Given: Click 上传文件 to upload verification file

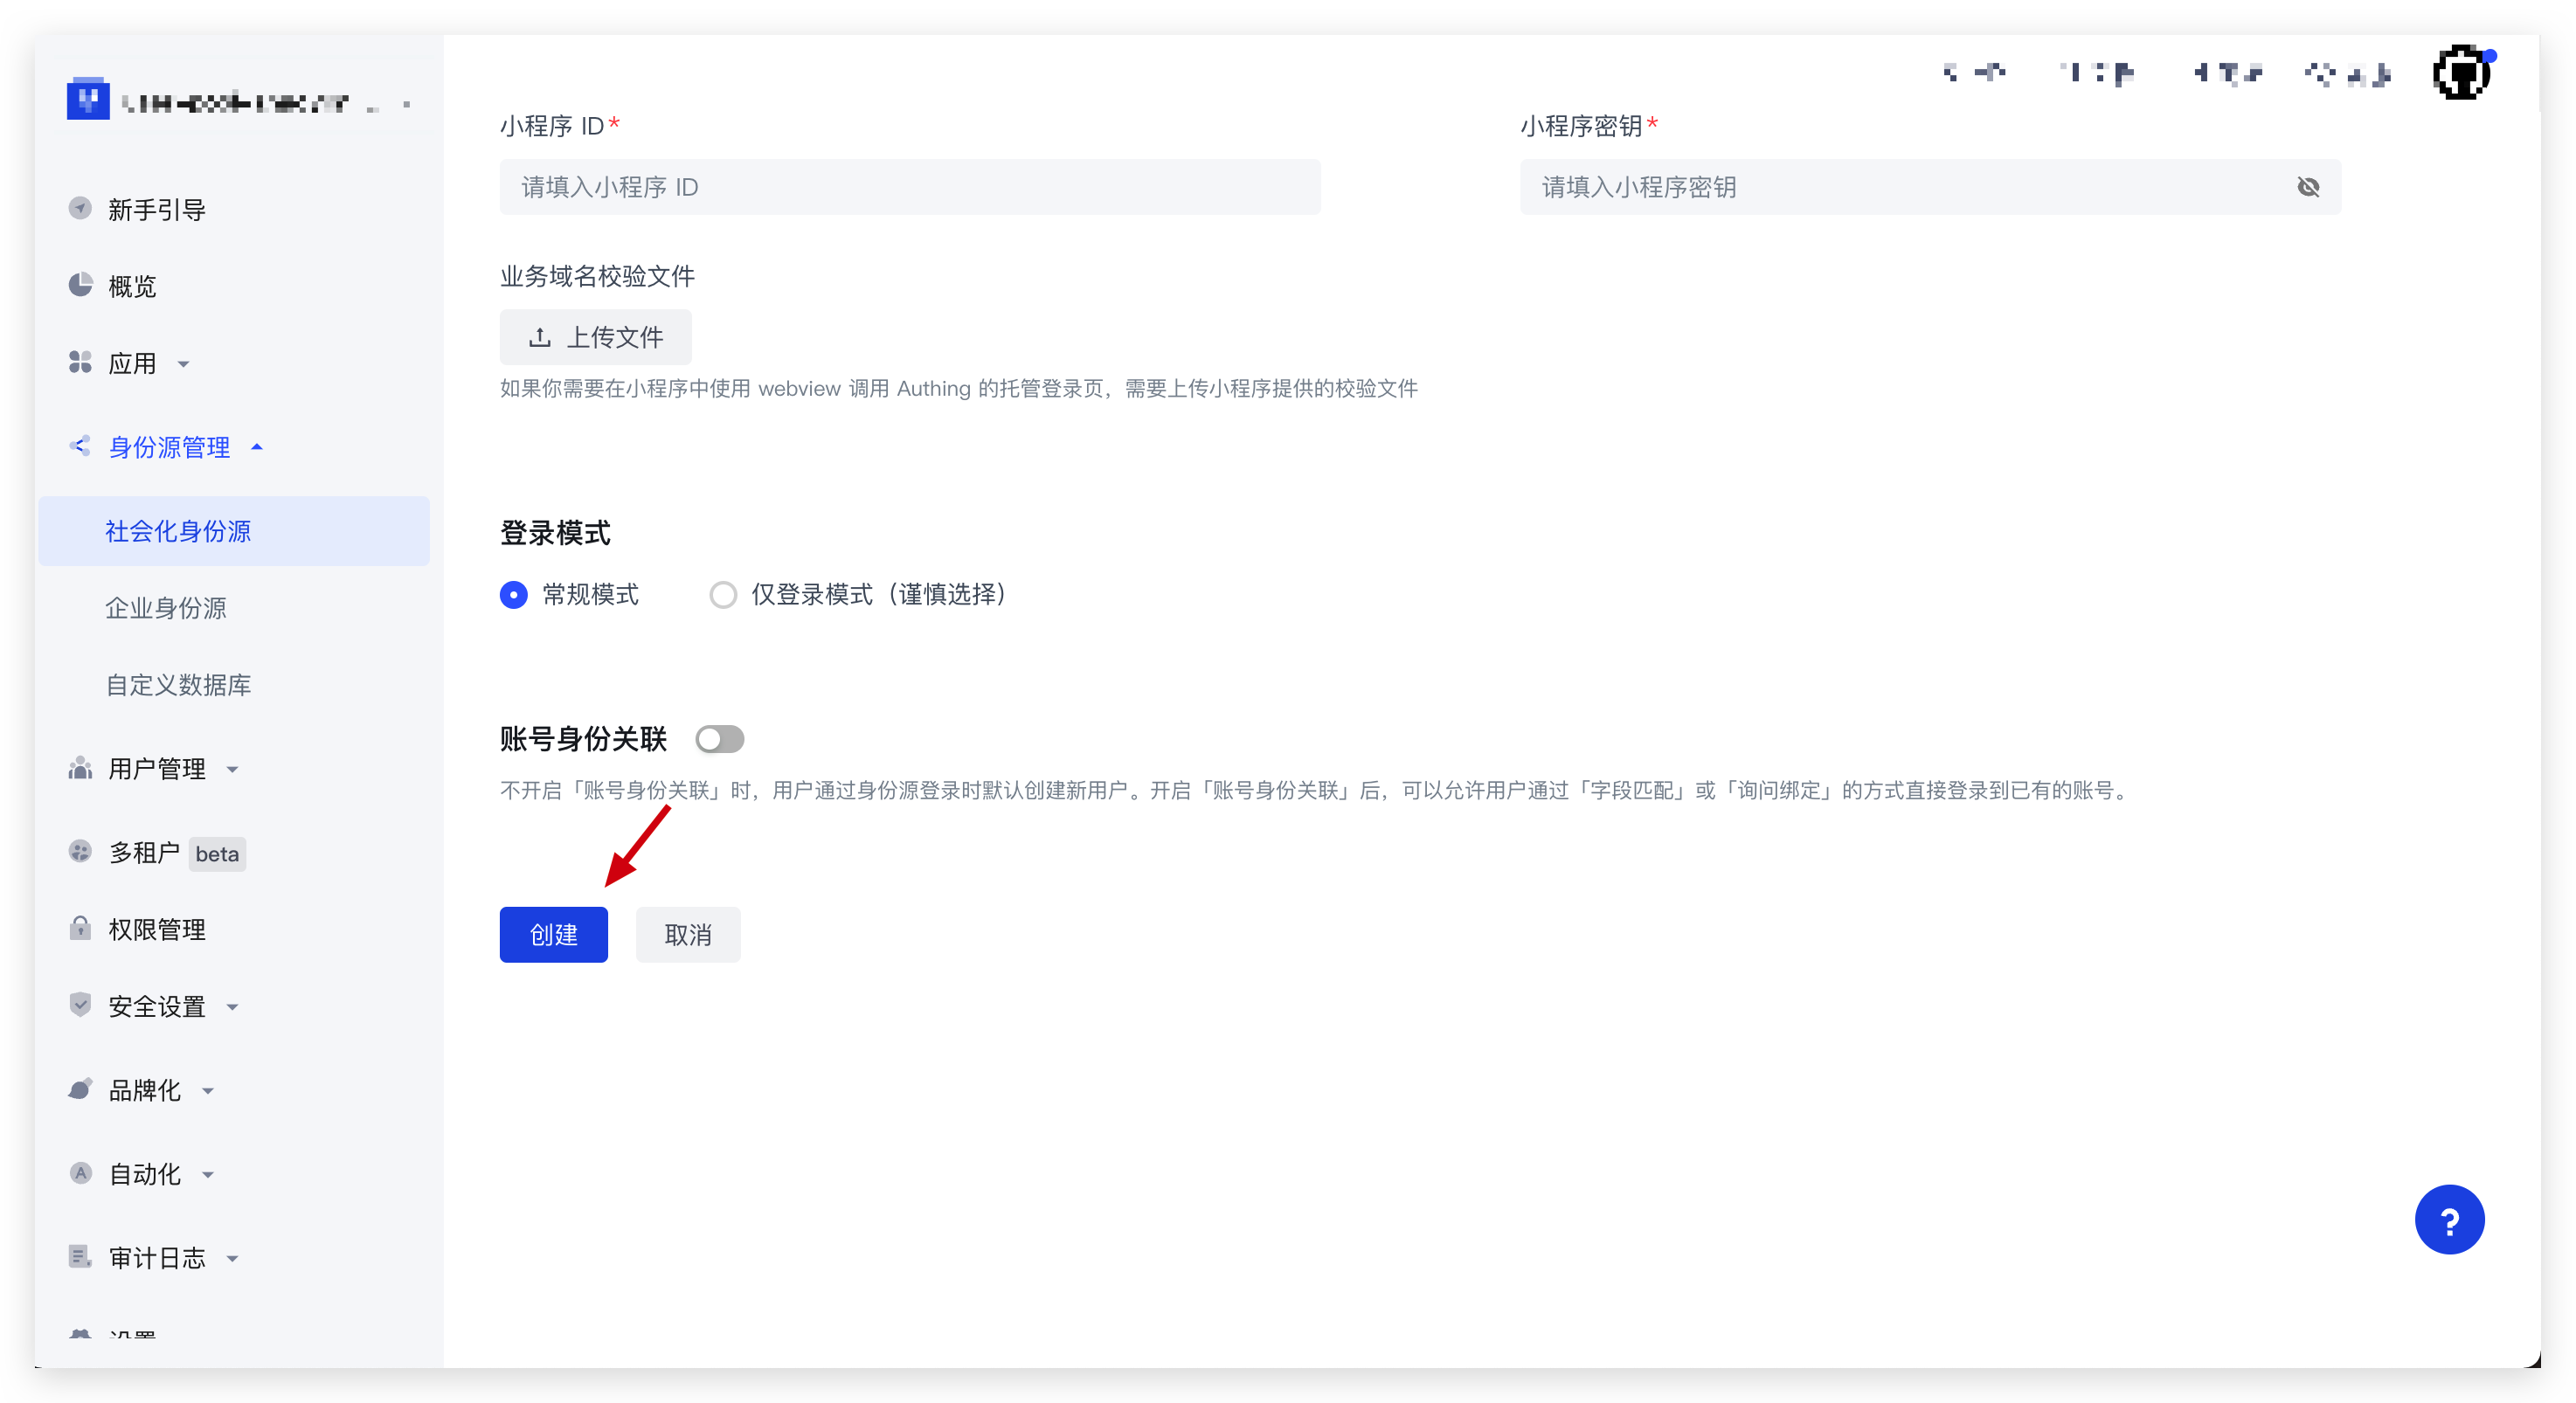Looking at the screenshot, I should [x=595, y=337].
